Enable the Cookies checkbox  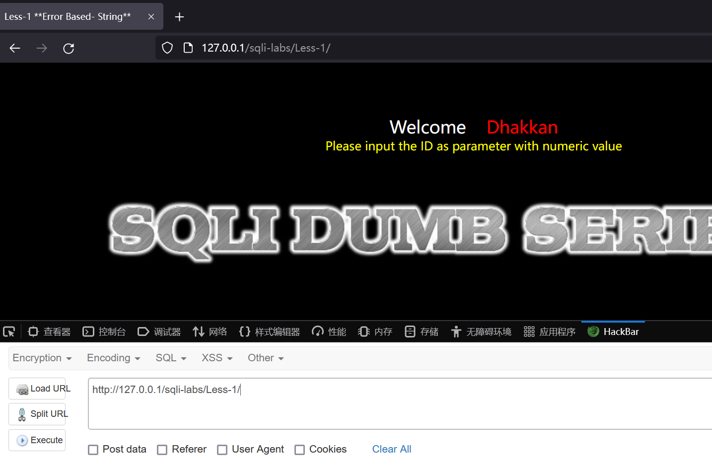[300, 450]
